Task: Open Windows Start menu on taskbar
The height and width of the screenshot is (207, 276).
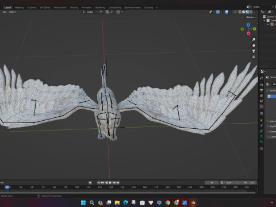Action: tap(83, 202)
